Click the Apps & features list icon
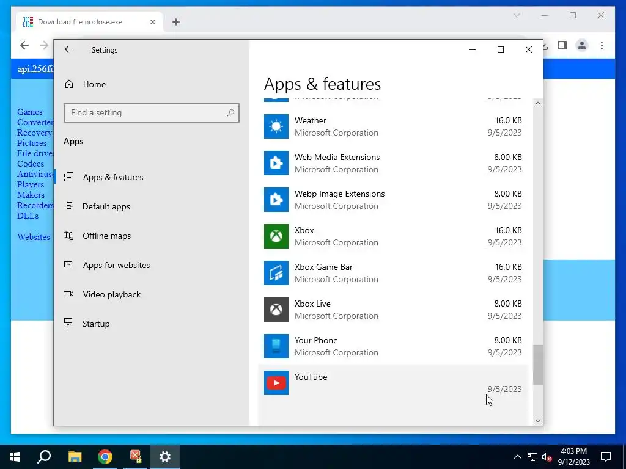Viewport: 626px width, 469px height. [x=68, y=176]
